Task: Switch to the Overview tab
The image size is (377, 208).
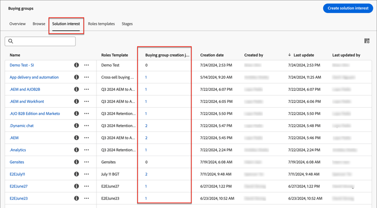Action: 18,24
